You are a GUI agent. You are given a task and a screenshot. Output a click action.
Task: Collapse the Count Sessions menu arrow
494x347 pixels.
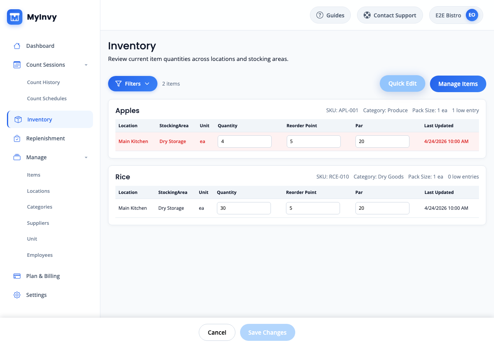tap(86, 65)
